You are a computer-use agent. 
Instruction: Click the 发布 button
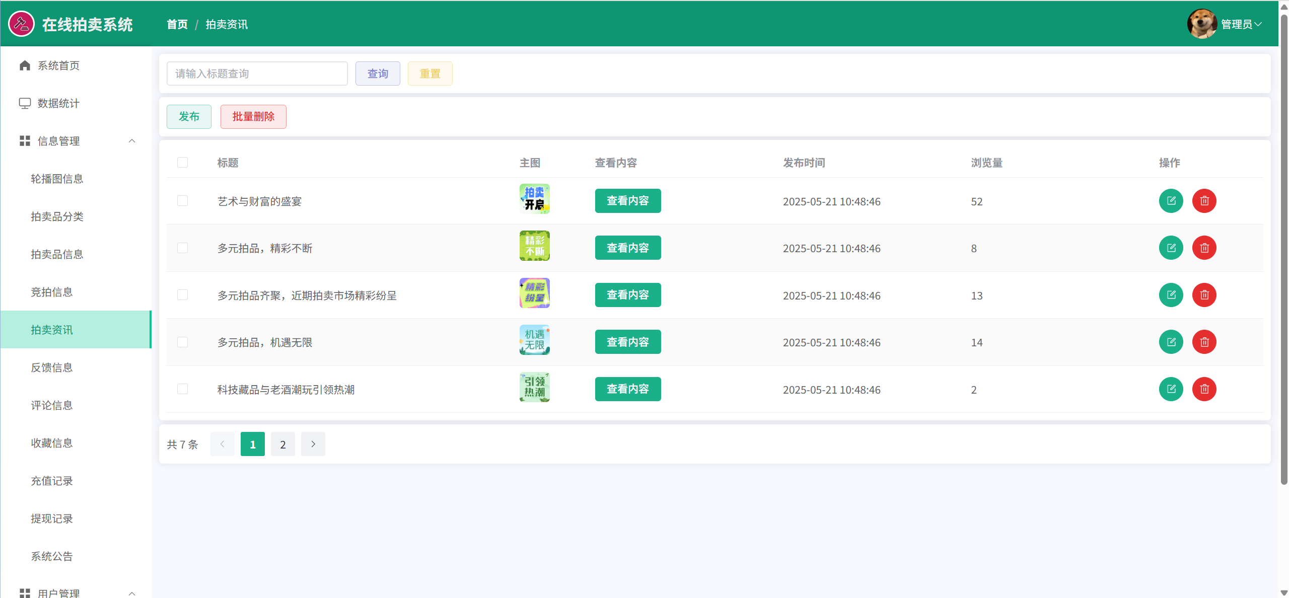(189, 117)
